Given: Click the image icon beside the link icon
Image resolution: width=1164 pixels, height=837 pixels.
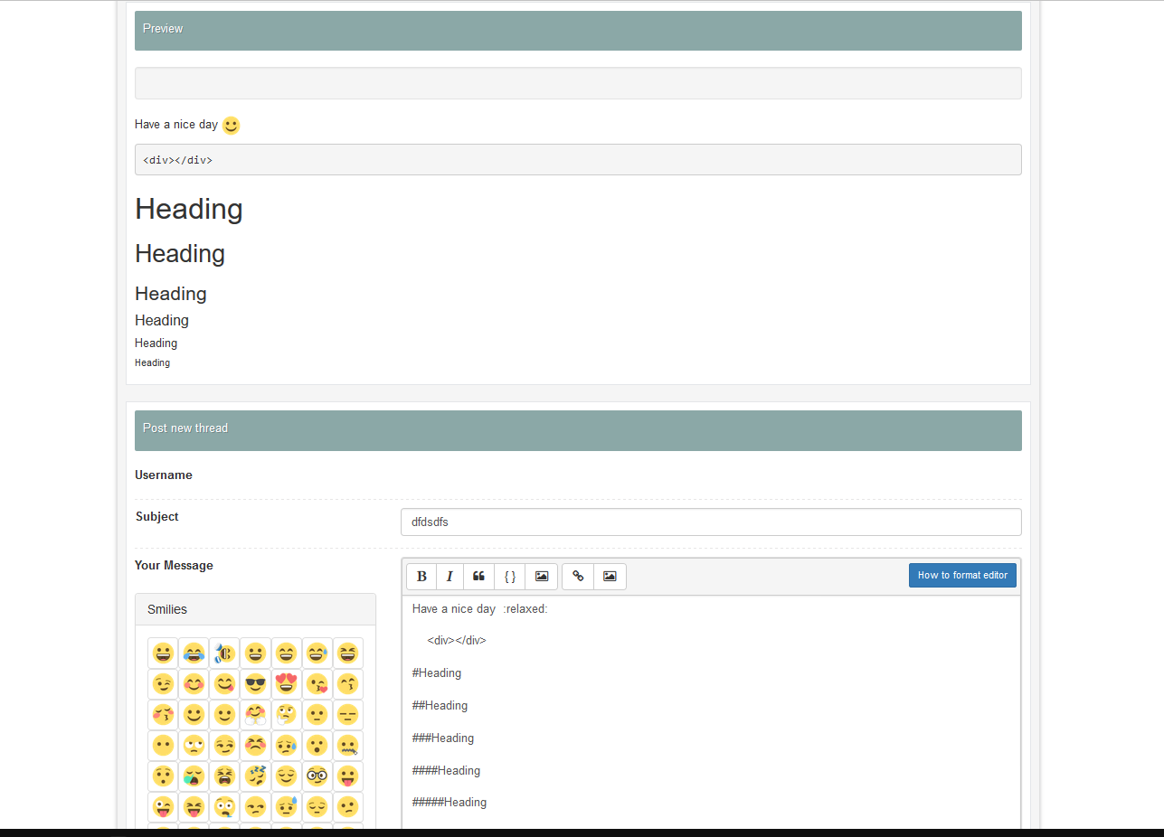Looking at the screenshot, I should [610, 577].
